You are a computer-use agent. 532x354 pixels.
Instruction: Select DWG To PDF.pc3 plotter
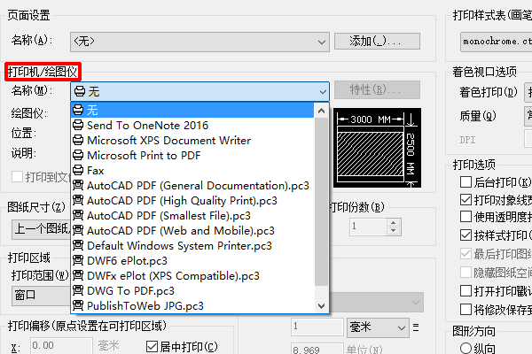192,291
